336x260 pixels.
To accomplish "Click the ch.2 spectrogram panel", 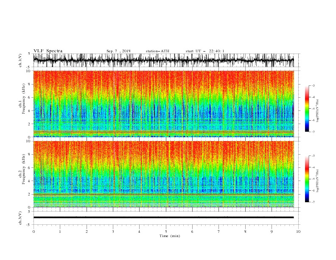I will tap(163, 174).
